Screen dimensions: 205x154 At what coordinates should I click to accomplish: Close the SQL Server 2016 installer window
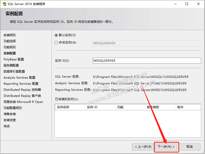click(x=198, y=4)
